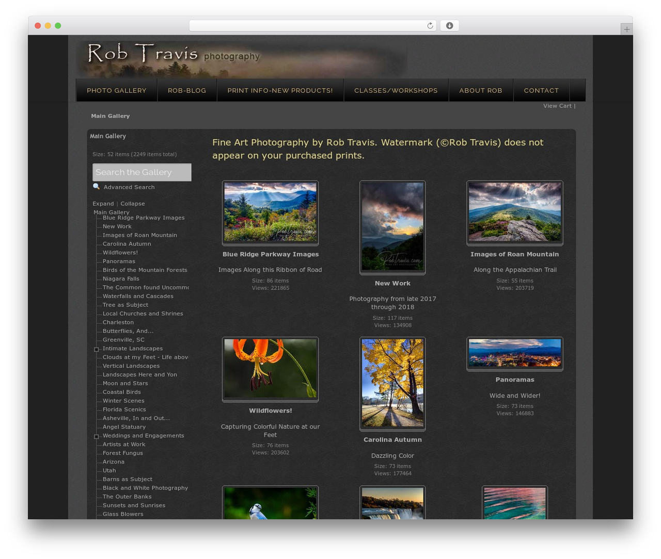Image resolution: width=661 pixels, height=559 pixels.
Task: Select The Outer Banks in tree
Action: (x=127, y=497)
